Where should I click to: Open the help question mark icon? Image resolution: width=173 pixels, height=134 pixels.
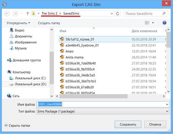click(164, 23)
